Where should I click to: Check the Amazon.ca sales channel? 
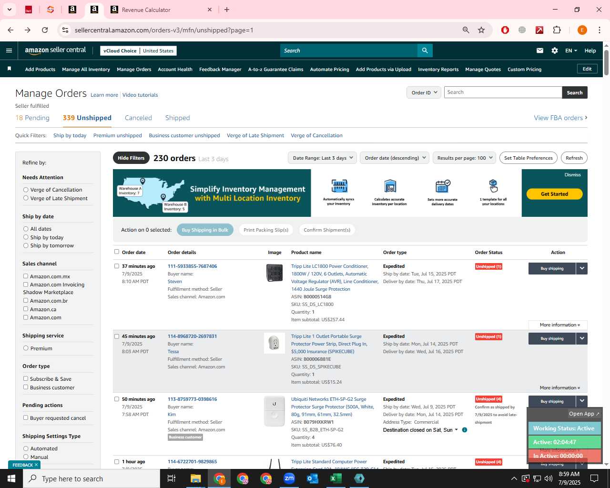(x=26, y=309)
